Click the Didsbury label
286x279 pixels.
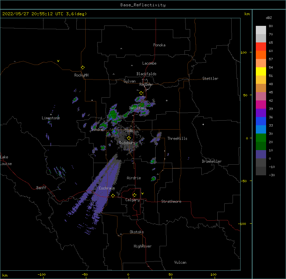[x=127, y=143]
